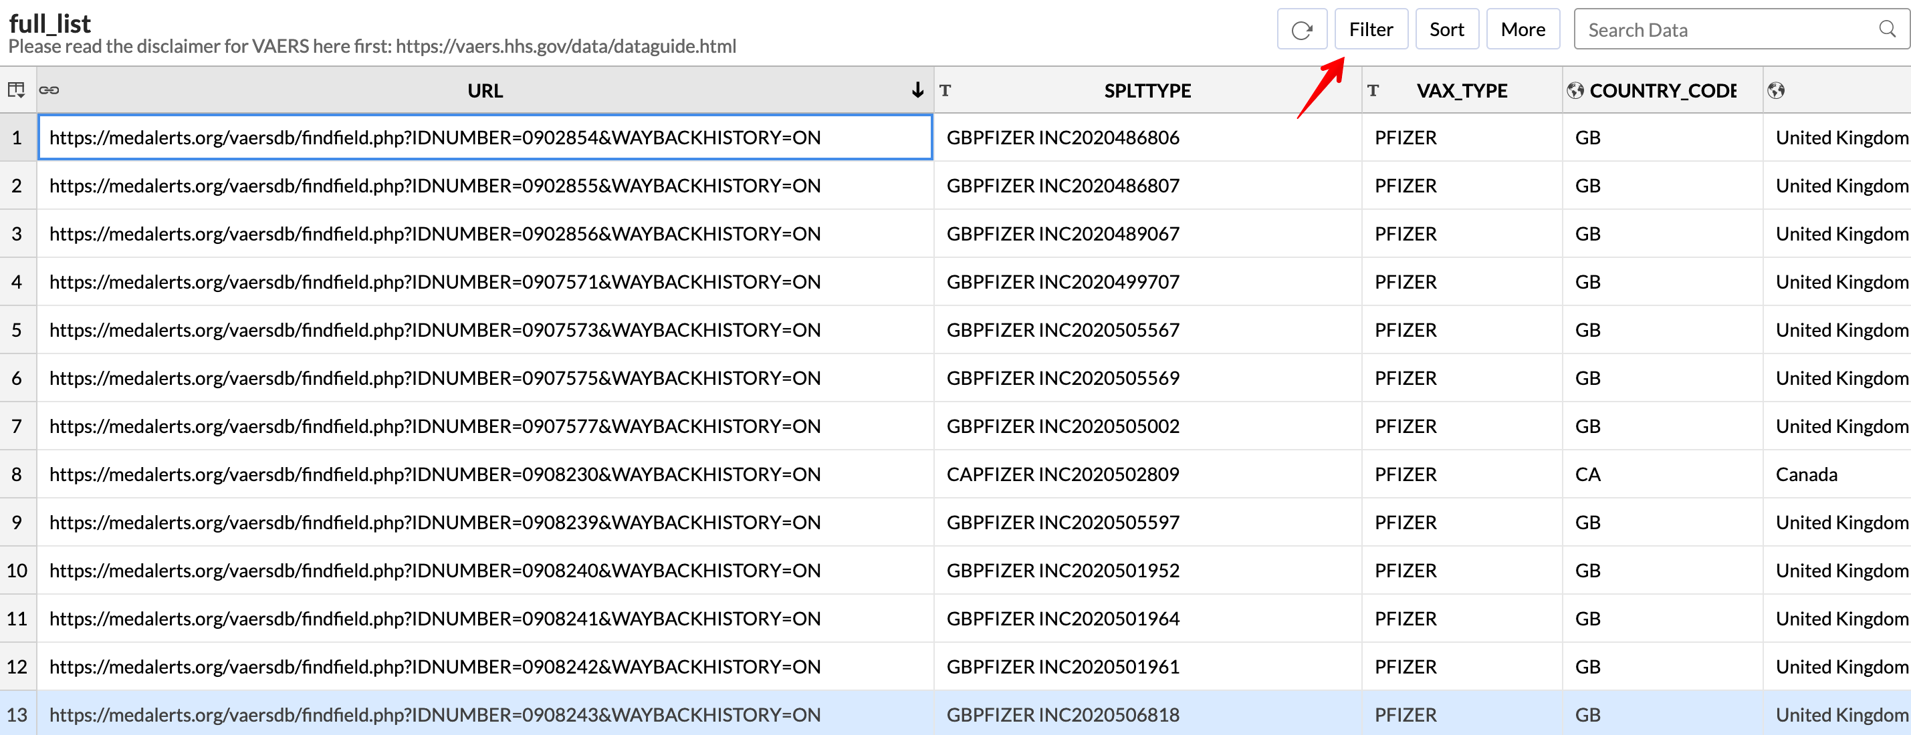
Task: Select cell GBPFIZER INC2020501952
Action: 1147,571
